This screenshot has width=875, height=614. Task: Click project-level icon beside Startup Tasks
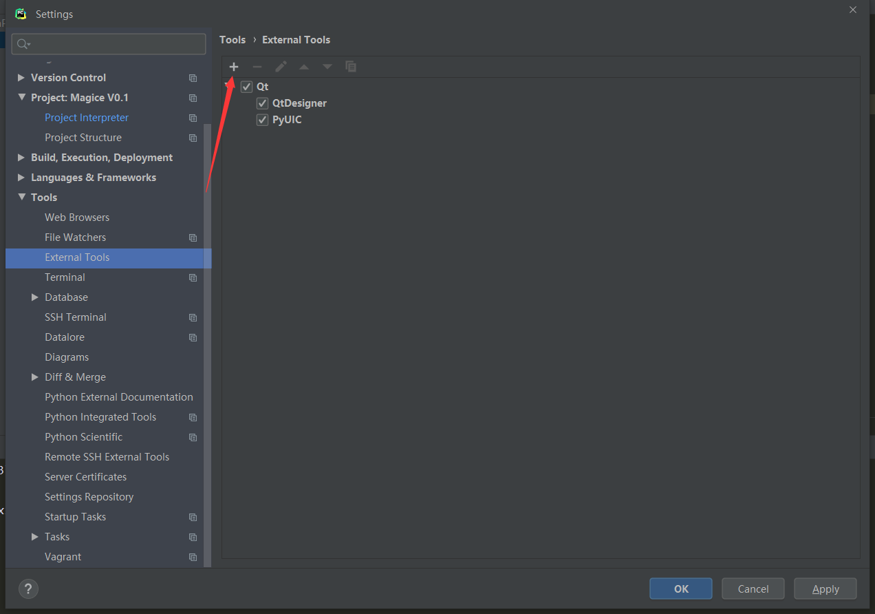[193, 517]
